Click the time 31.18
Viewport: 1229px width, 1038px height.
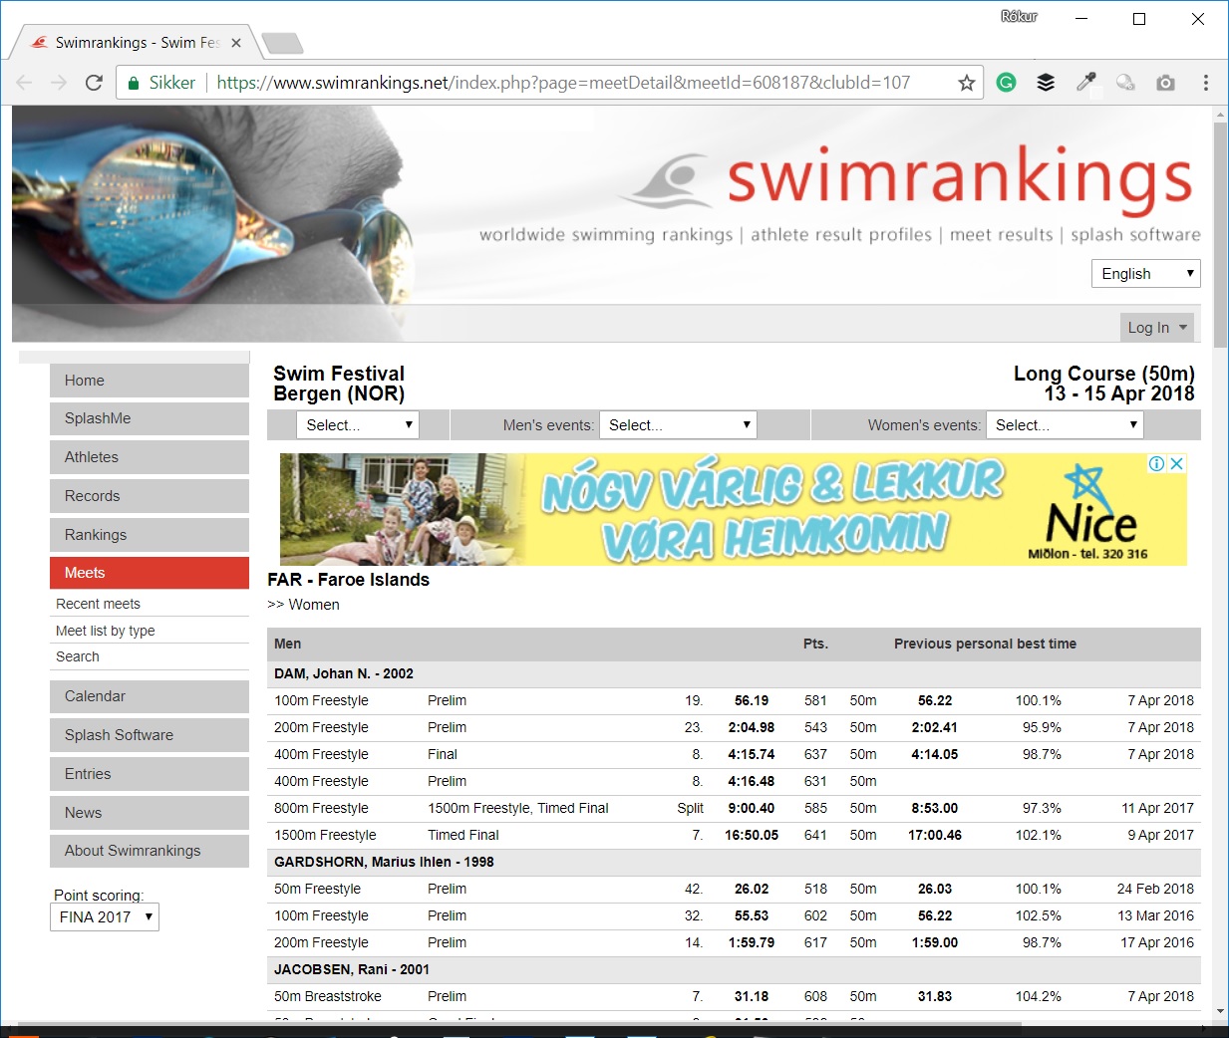[x=752, y=996]
